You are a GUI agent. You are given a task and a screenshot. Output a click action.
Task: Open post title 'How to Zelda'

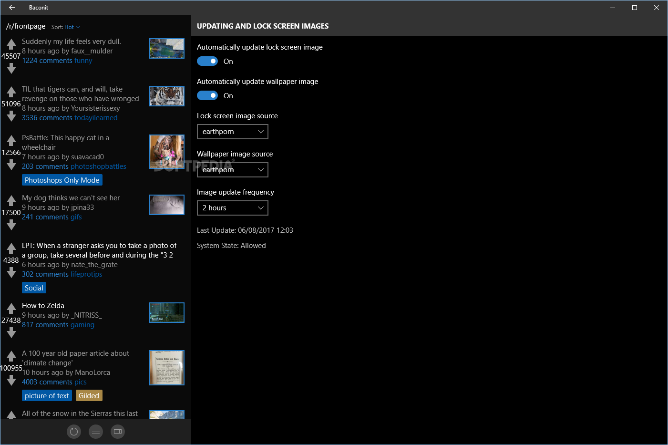click(43, 306)
